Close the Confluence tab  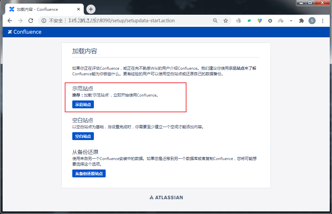coord(79,9)
